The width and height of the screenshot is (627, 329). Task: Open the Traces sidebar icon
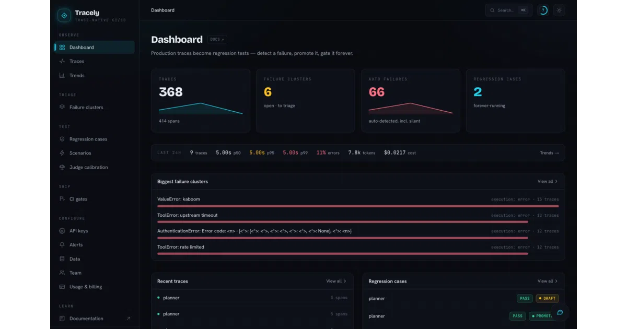point(62,61)
